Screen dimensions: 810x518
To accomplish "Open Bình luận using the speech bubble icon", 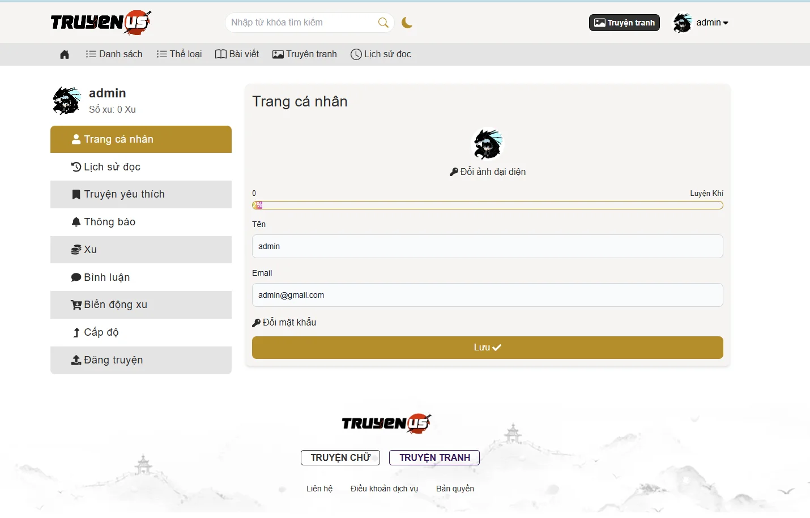I will click(76, 277).
